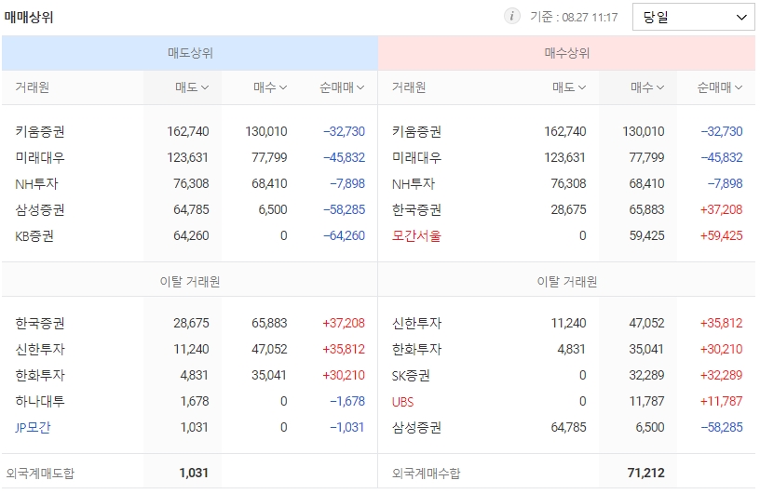Sort by 순매매 column in 매수상위 table
The image size is (760, 494).
coord(719,87)
